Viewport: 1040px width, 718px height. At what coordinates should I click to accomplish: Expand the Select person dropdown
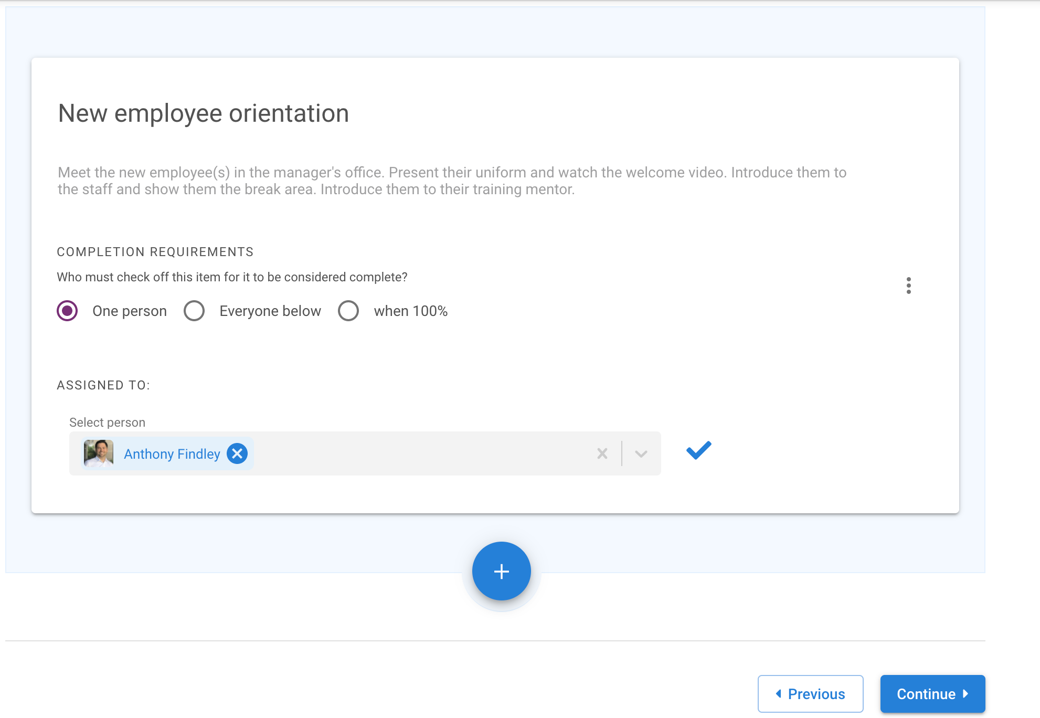coord(641,453)
